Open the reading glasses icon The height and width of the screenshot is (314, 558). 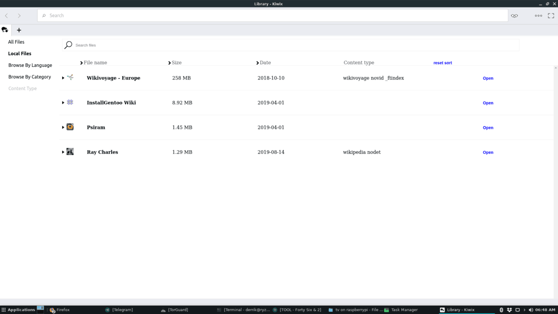tap(514, 15)
